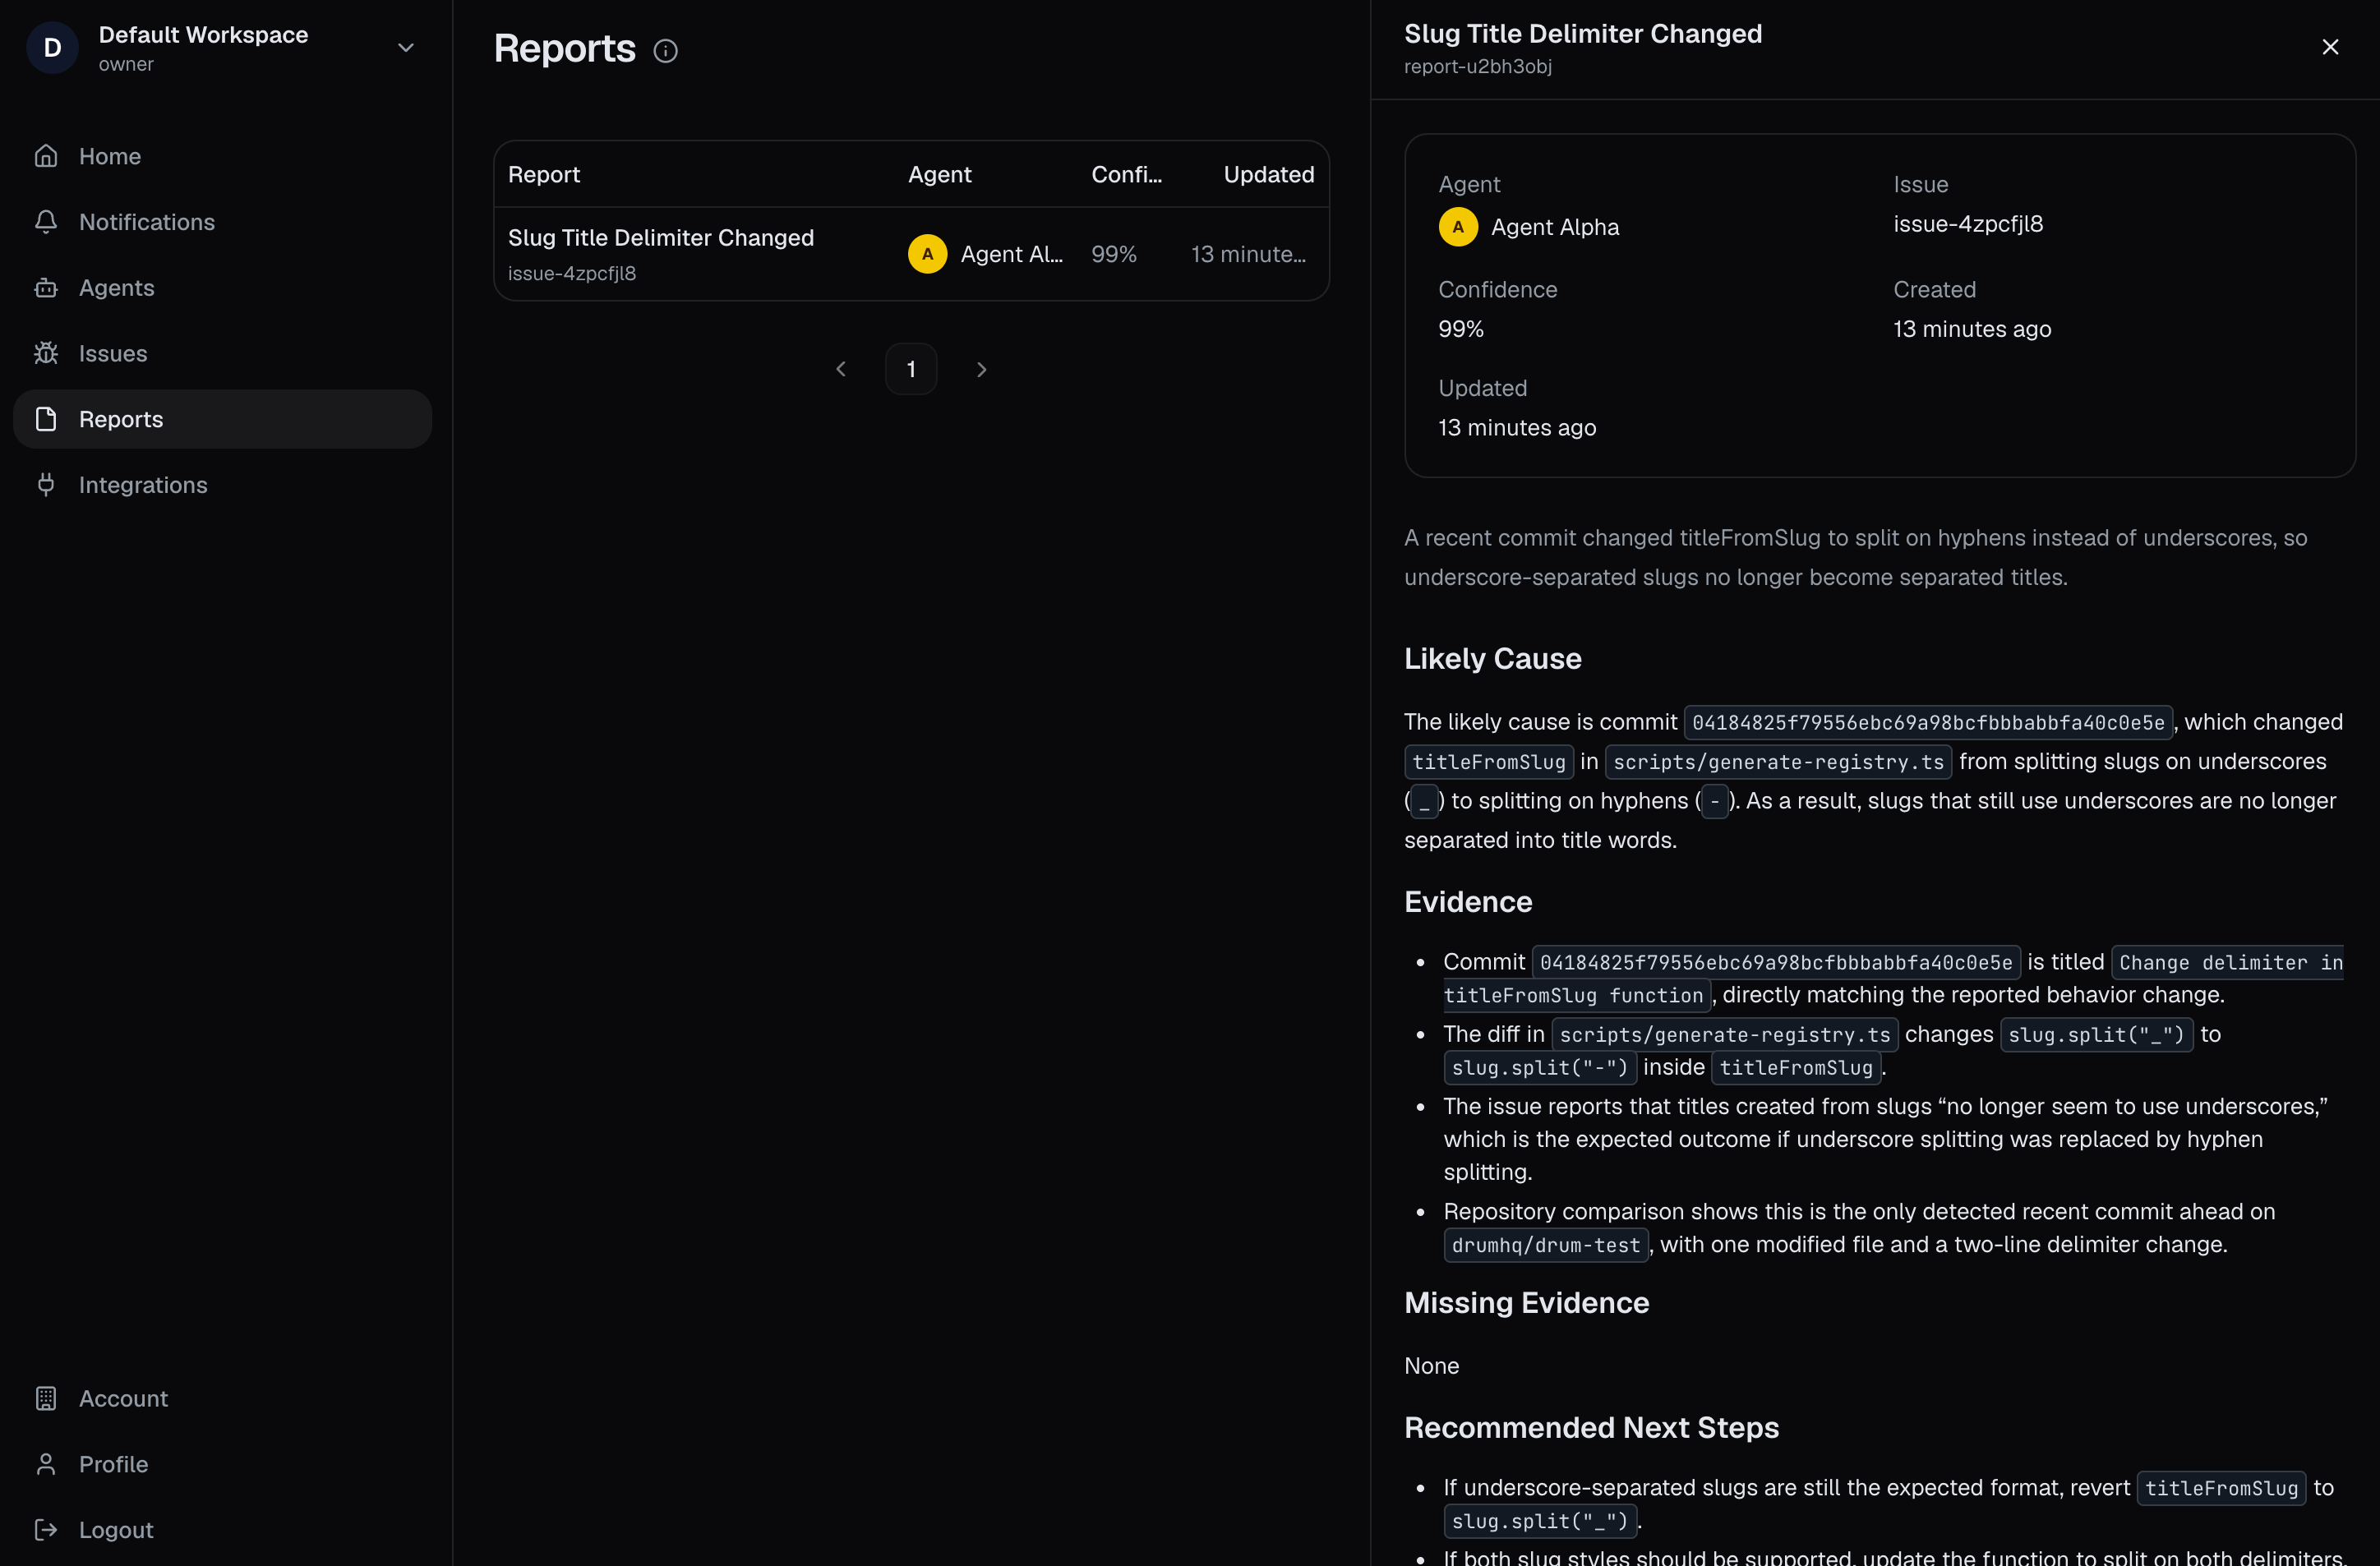Image resolution: width=2380 pixels, height=1566 pixels.
Task: Click issue-4zpcfjl8 under report title in table
Action: 572,273
